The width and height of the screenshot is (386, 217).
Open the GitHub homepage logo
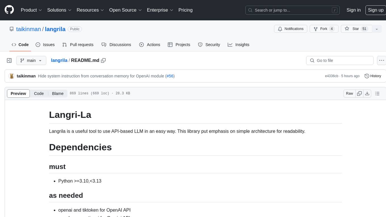click(x=9, y=10)
